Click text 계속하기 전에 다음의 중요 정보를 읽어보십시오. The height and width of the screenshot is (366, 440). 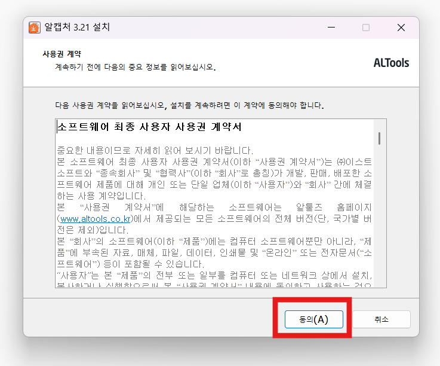[x=136, y=67]
